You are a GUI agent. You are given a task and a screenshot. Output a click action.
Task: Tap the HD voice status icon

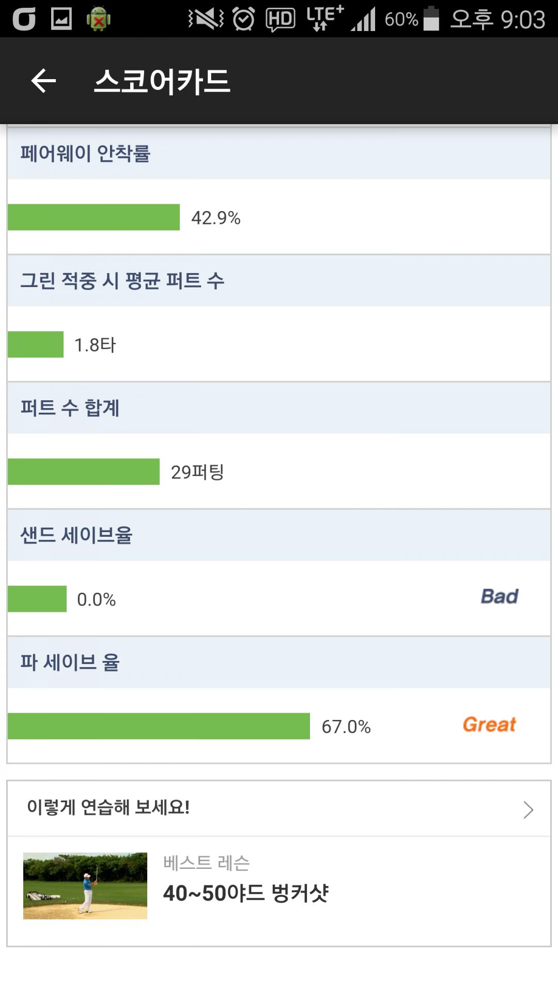tap(280, 20)
